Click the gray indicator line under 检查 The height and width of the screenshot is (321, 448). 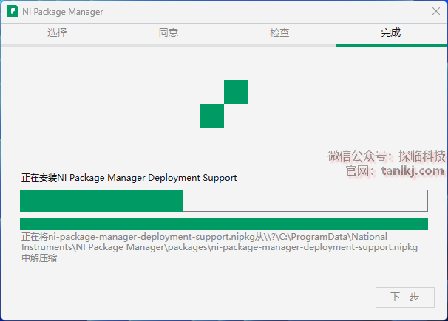click(279, 45)
